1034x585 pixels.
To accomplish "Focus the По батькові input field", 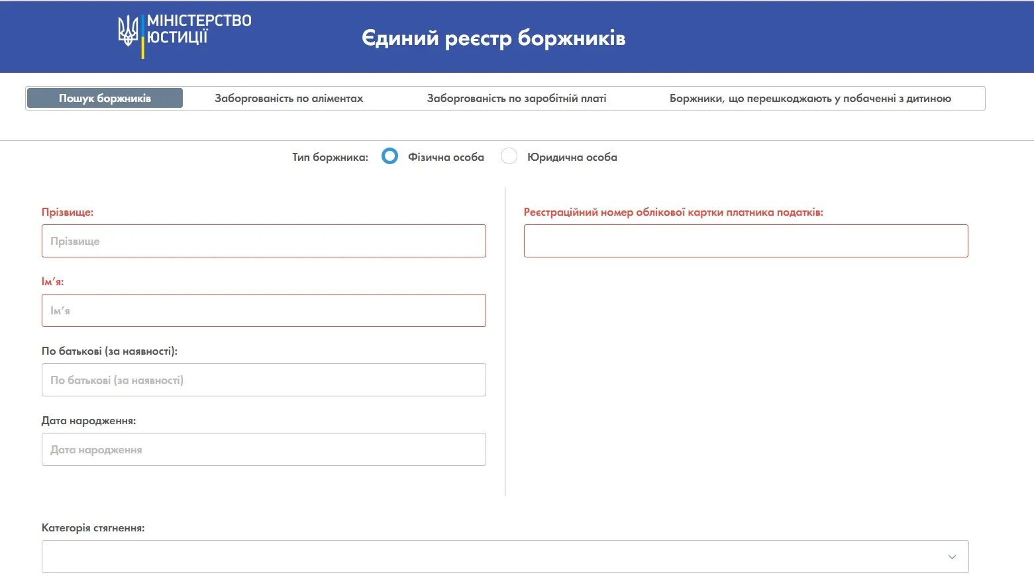I will [264, 380].
